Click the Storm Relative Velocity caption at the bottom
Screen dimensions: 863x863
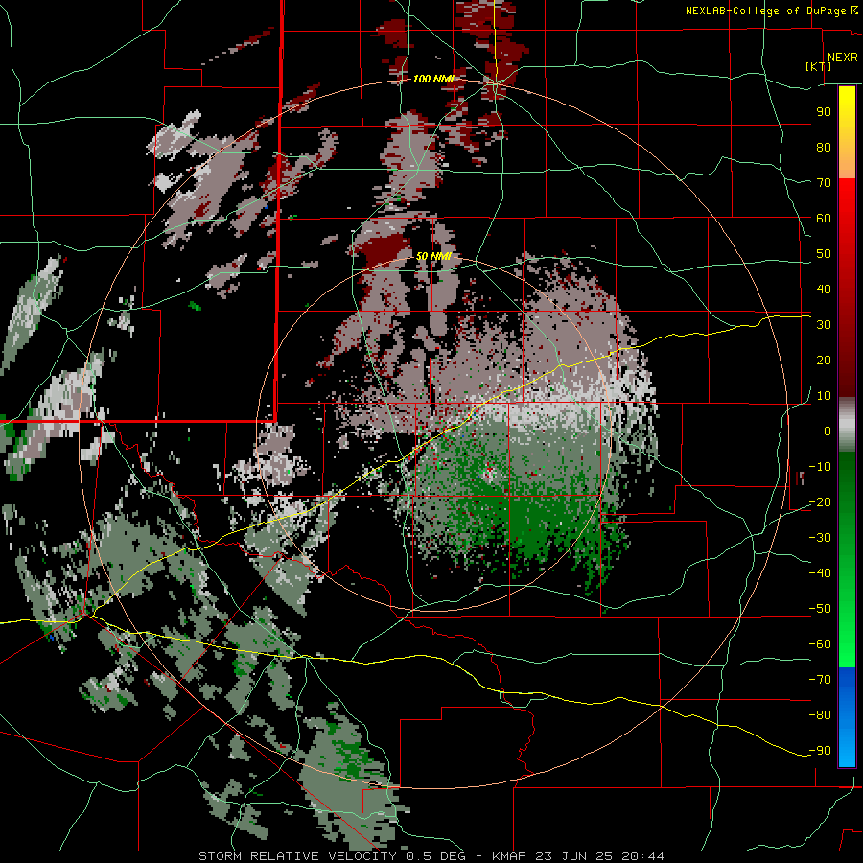[431, 856]
